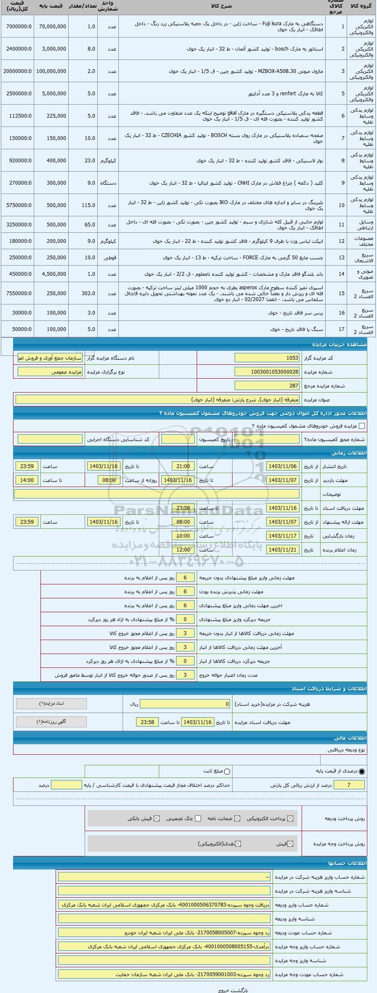Click the شماره حساب عودت ودیعه field
The width and height of the screenshot is (377, 993).
coord(164,933)
